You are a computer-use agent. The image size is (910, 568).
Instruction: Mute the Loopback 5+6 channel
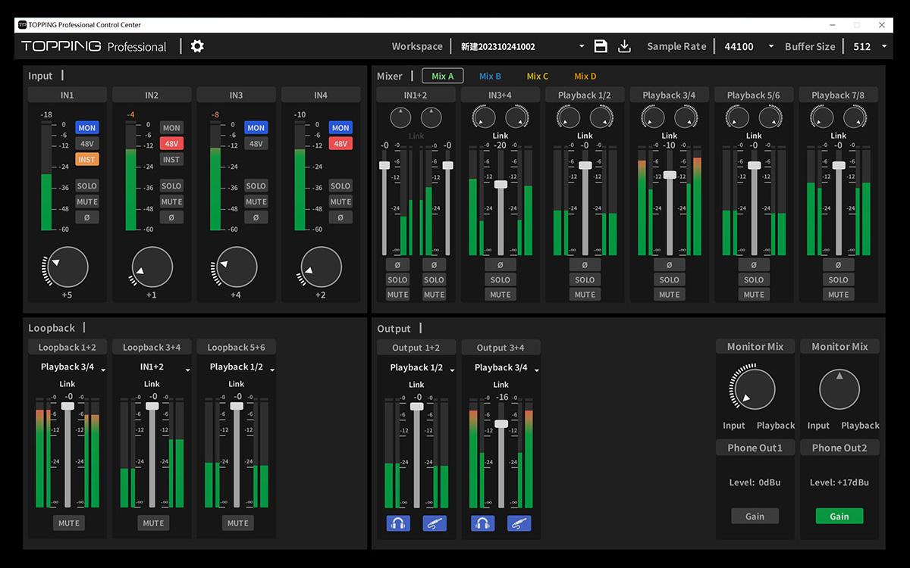[x=236, y=523]
